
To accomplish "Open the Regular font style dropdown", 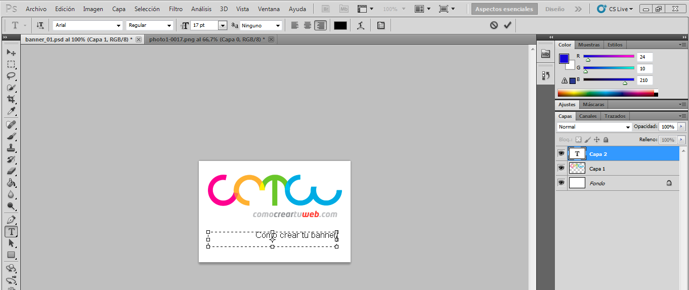I will (169, 25).
